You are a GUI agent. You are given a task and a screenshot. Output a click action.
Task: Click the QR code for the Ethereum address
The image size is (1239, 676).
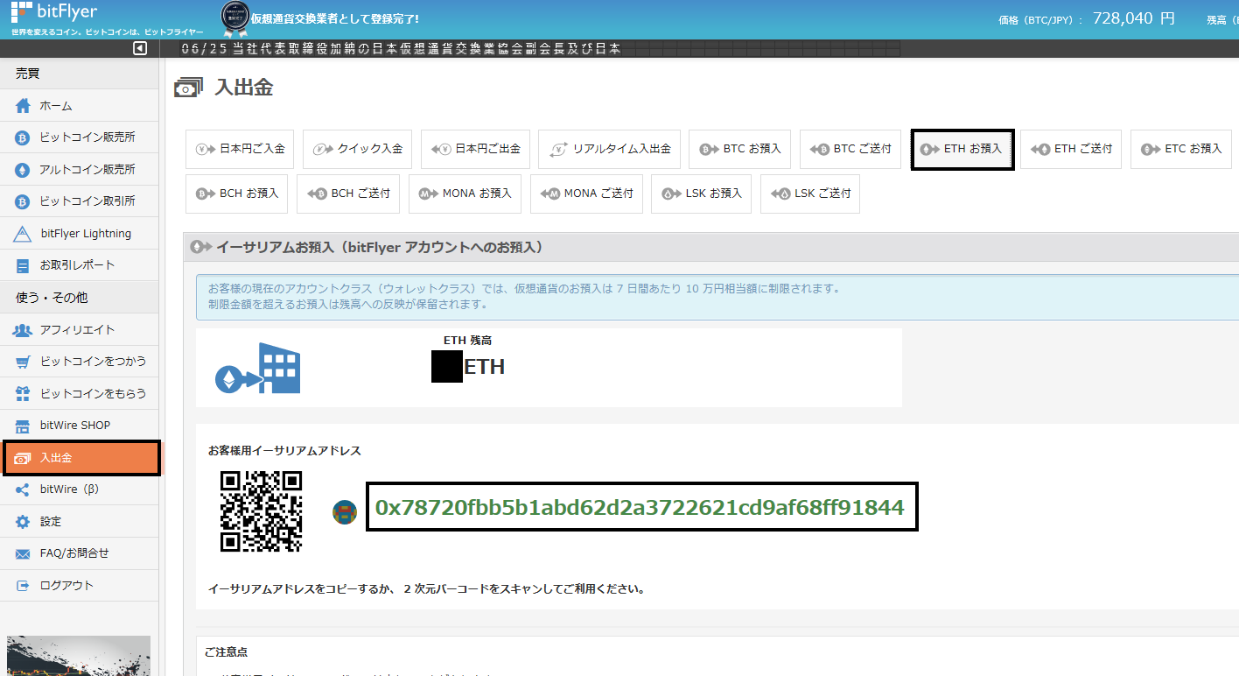(x=261, y=511)
